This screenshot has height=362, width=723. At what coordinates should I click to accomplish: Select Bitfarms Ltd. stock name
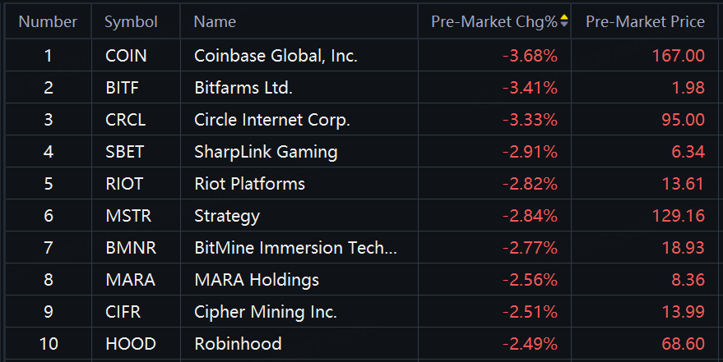click(x=243, y=87)
